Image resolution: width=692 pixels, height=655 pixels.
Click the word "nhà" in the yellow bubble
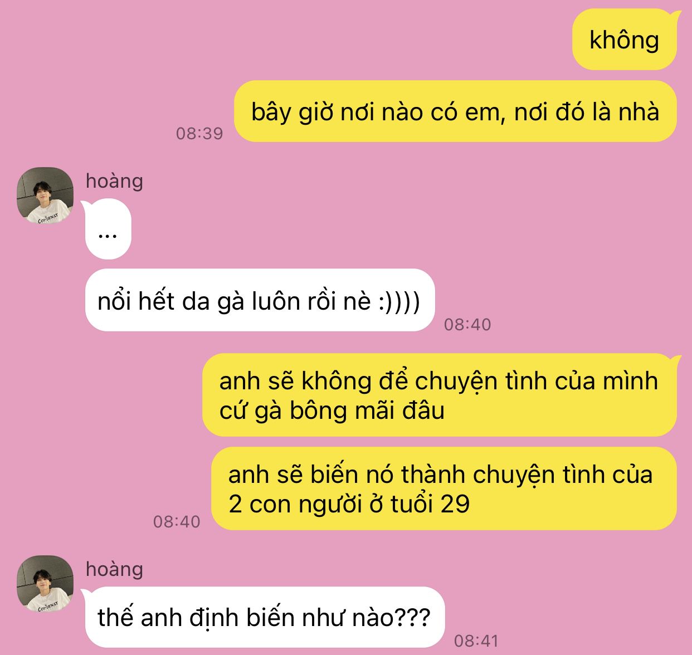[639, 112]
